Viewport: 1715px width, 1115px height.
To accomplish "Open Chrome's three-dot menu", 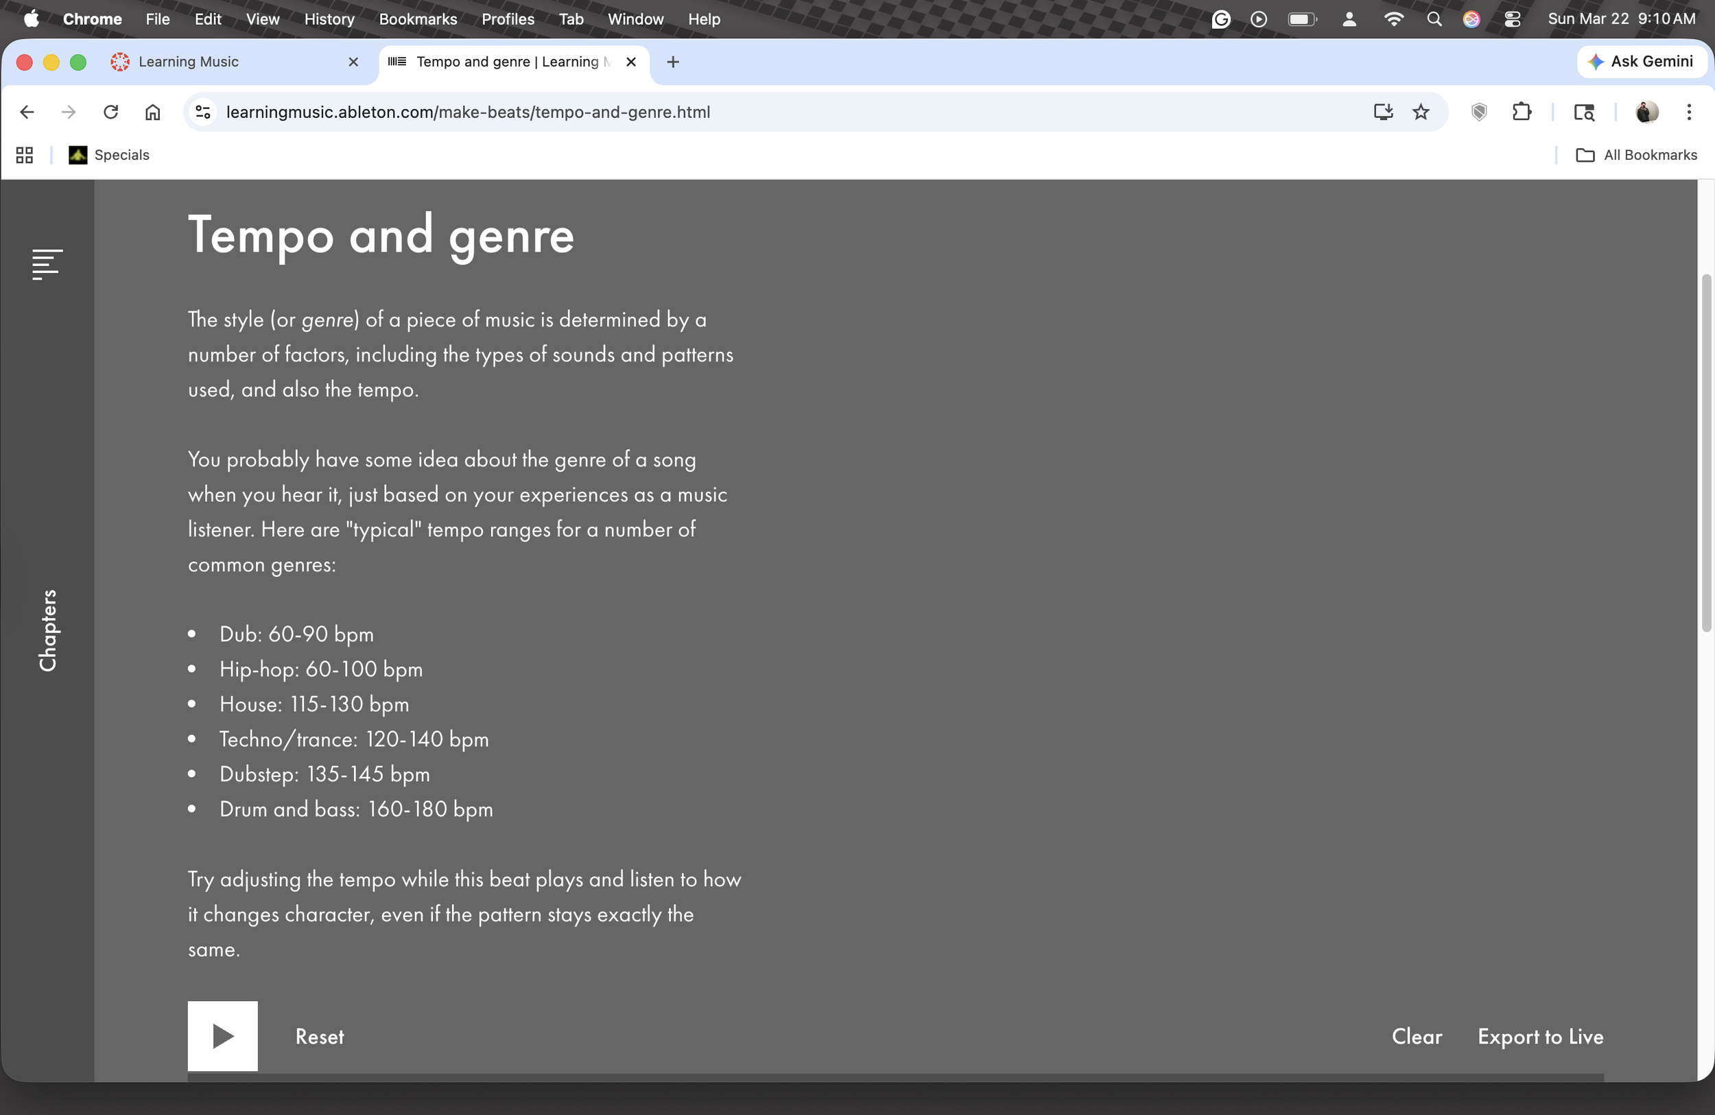I will pos(1690,112).
